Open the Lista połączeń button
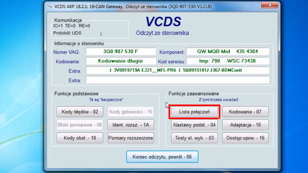The width and height of the screenshot is (308, 173). pos(194,112)
